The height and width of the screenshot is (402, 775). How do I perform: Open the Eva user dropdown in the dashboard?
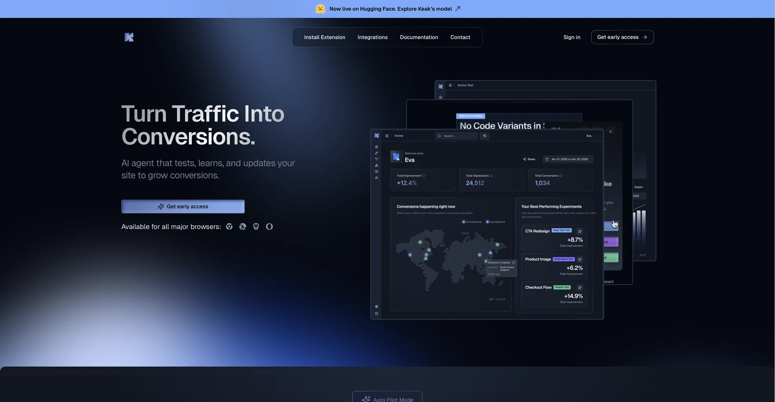pos(591,136)
